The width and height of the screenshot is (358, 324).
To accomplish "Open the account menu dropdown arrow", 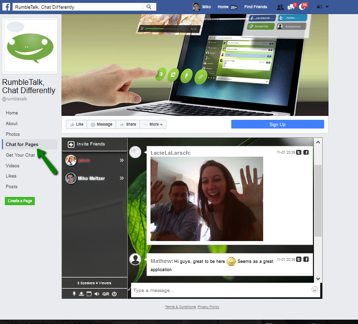I will tap(327, 7).
